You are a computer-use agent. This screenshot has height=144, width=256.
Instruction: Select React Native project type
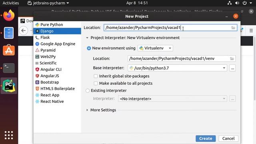pyautogui.click(x=57, y=101)
